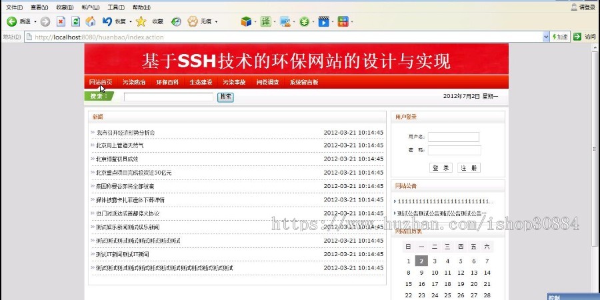Expand the 无痕 dropdown arrow

click(x=216, y=22)
